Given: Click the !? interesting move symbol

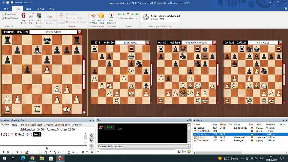Looking at the screenshot, I should (40, 152).
